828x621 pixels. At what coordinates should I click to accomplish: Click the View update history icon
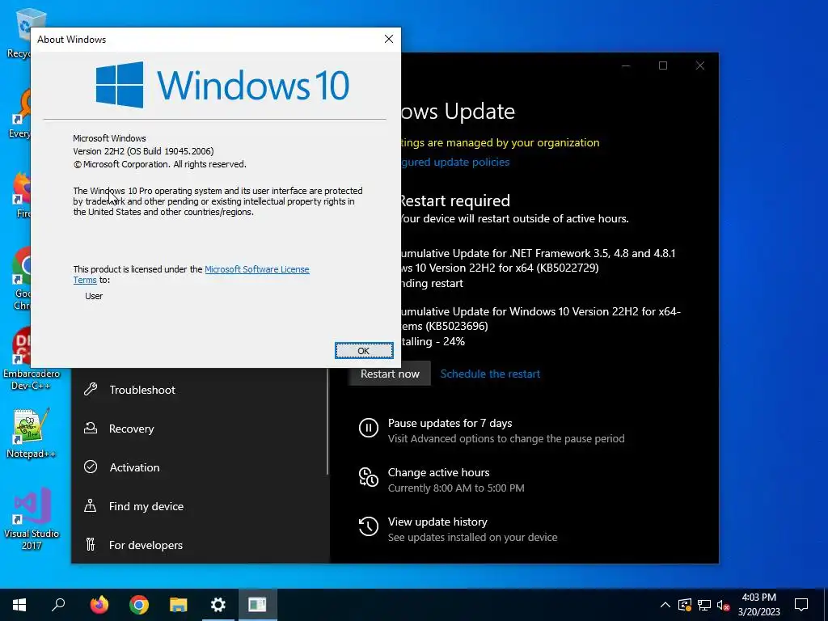click(x=369, y=526)
